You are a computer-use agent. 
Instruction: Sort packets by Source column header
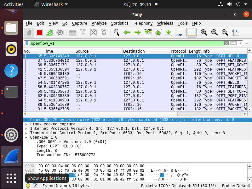click(99, 51)
